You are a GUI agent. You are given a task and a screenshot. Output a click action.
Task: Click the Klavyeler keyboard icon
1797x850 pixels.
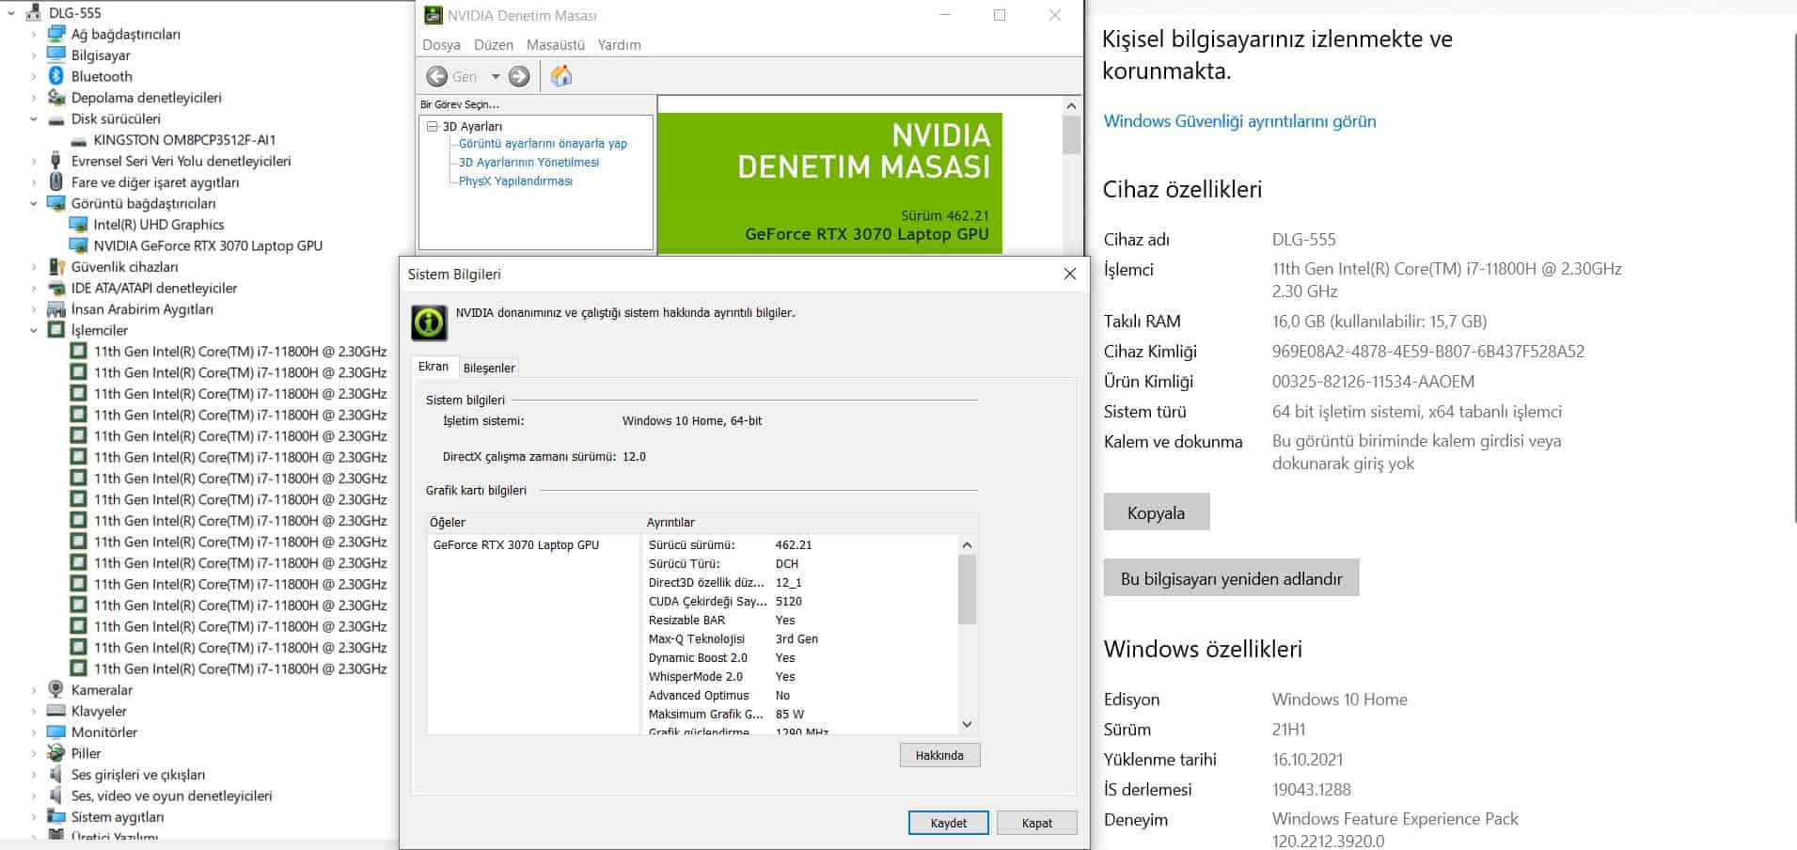tap(55, 711)
